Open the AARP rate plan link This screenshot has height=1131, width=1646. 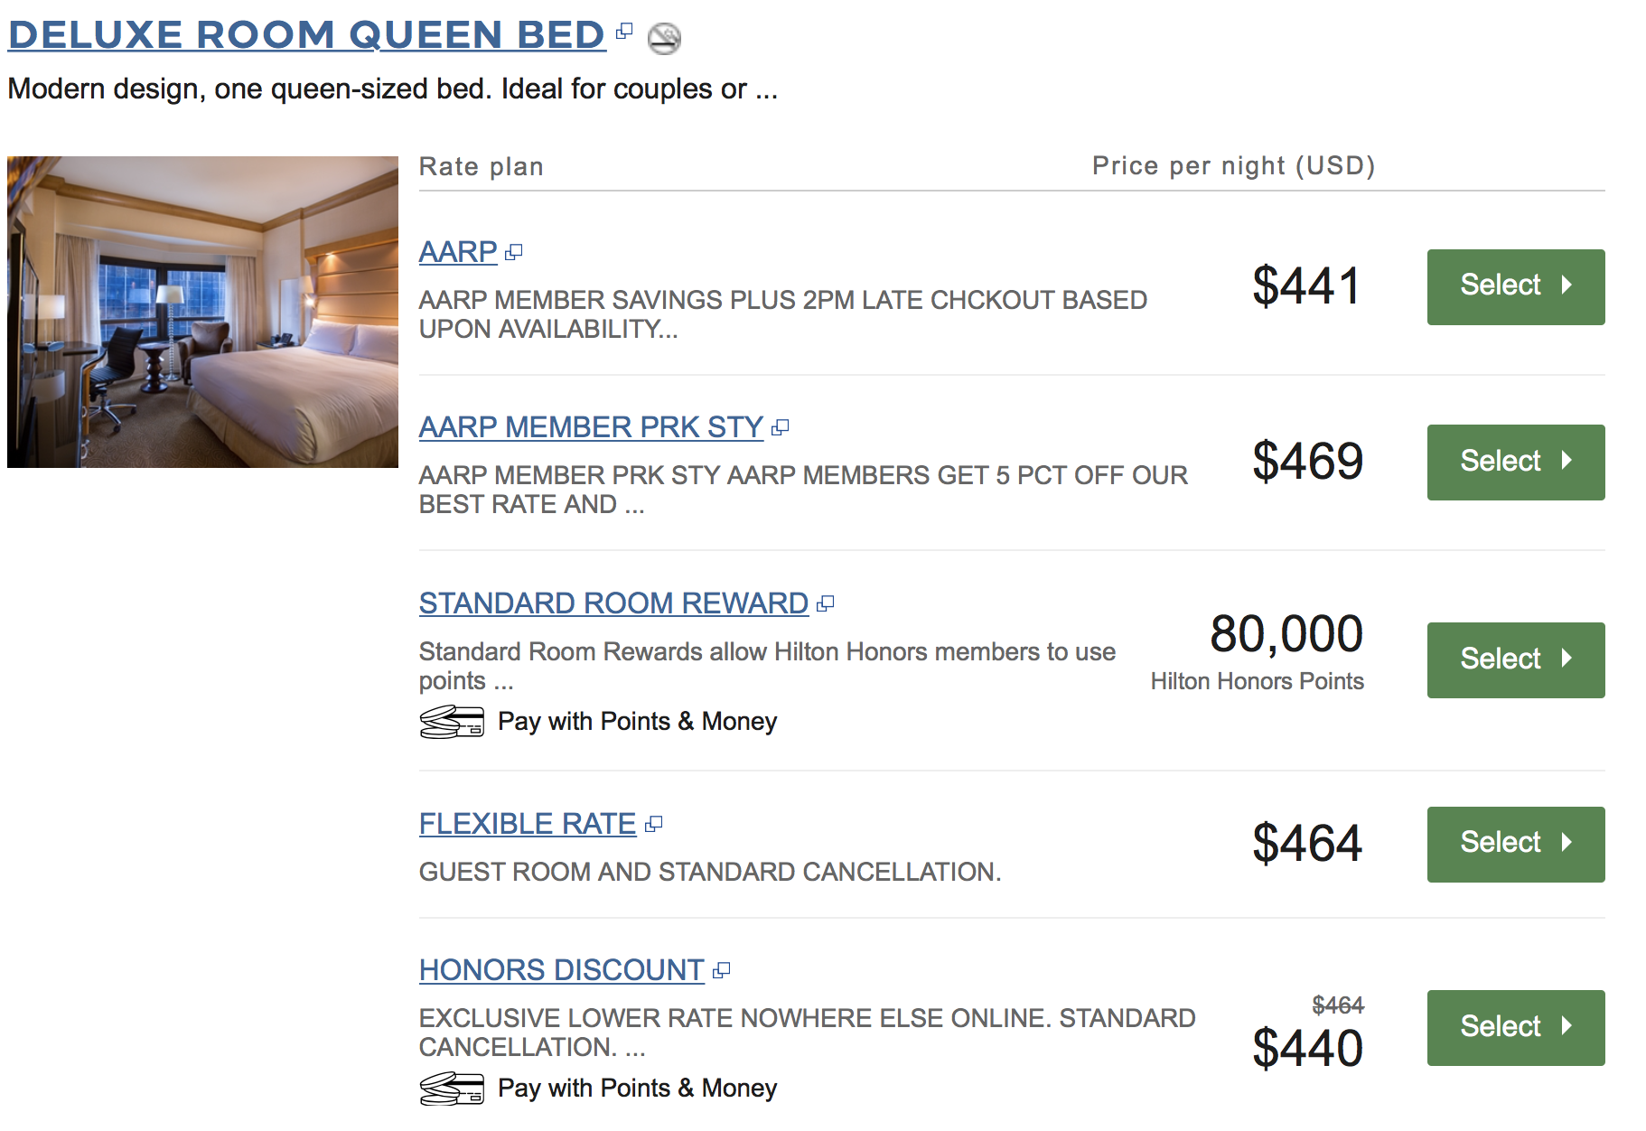pyautogui.click(x=456, y=252)
